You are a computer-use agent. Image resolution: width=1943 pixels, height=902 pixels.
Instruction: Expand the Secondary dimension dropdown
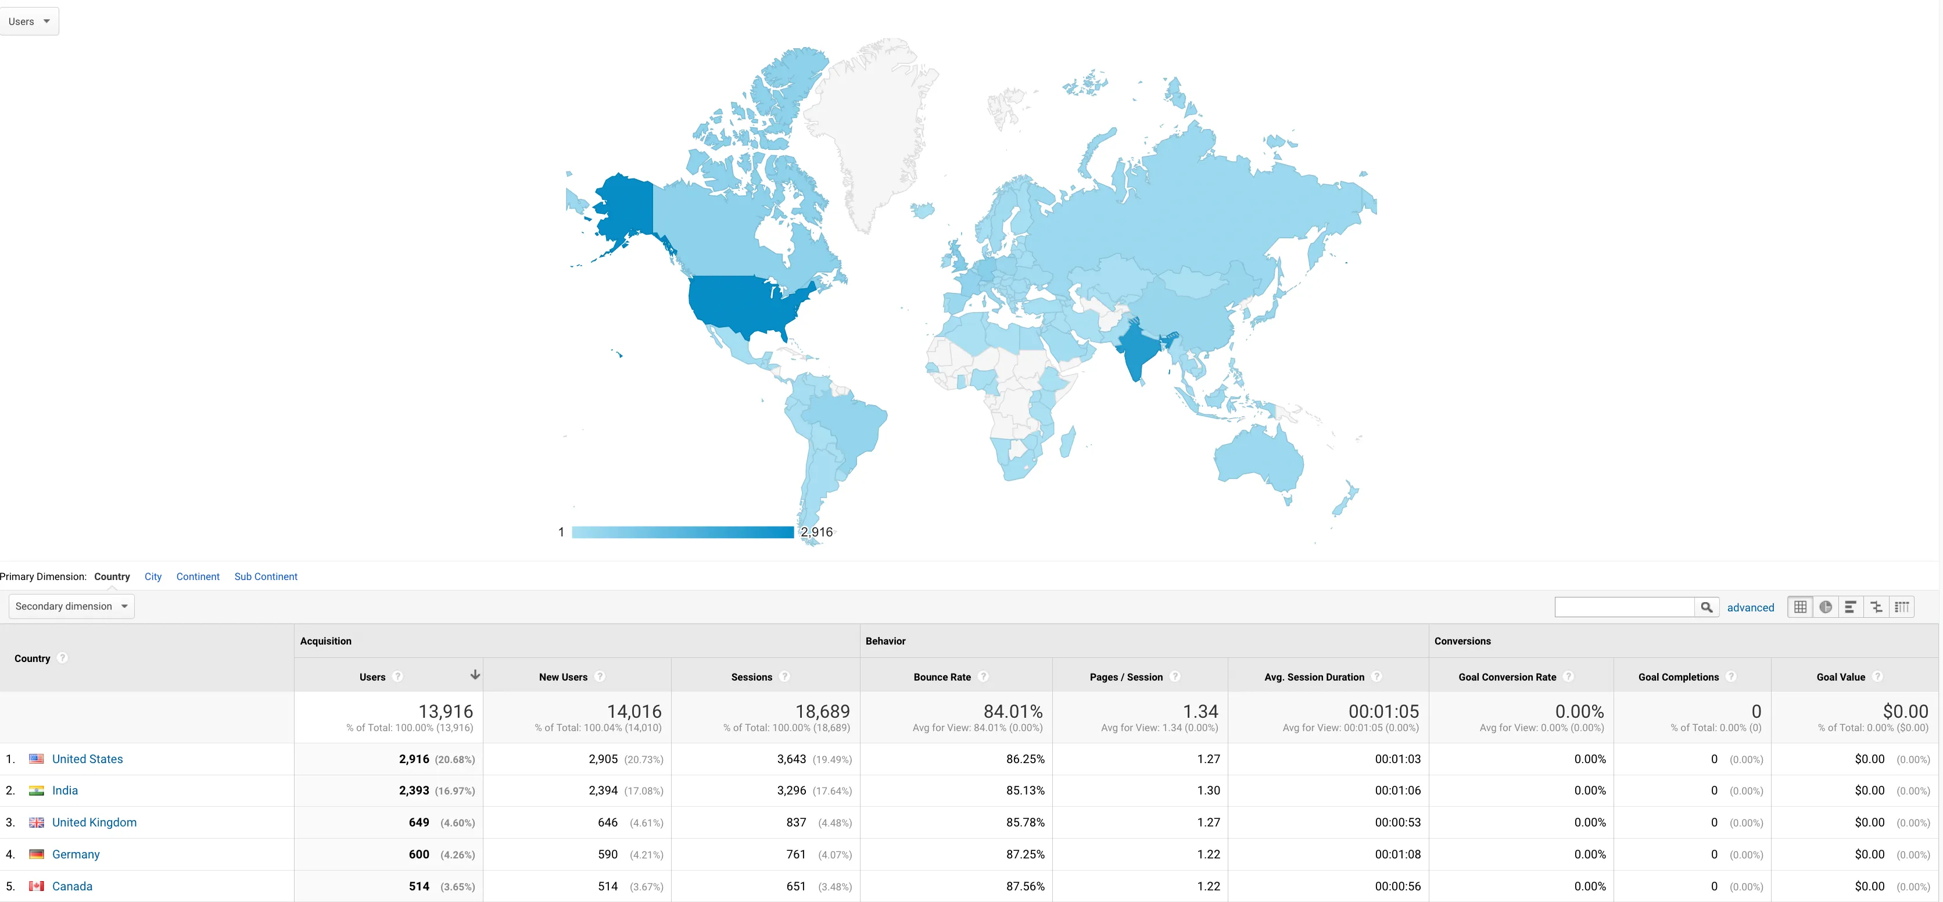(x=71, y=606)
